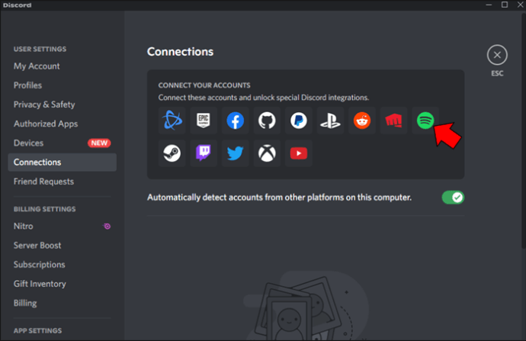The image size is (526, 341).
Task: Open Friend Requests settings
Action: coord(63,182)
